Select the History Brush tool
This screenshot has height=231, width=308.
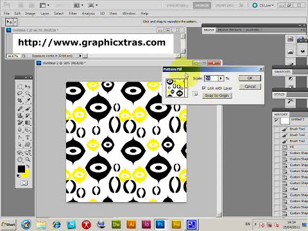[x=28, y=116]
